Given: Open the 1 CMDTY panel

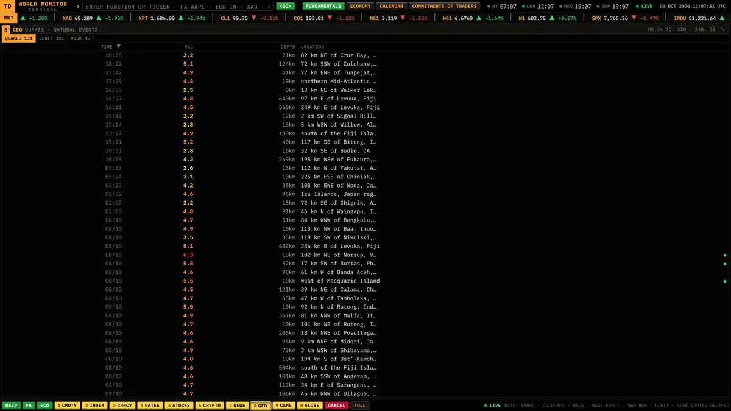Looking at the screenshot, I should click(67, 406).
